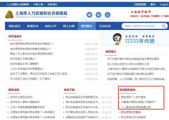Go to 中国上海 top link
The image size is (169, 120).
coord(38,4)
